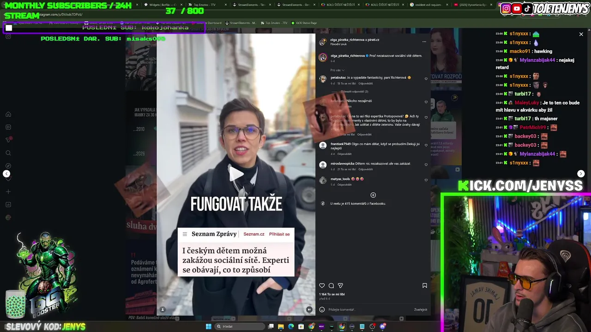Like the post with heart icon

pyautogui.click(x=322, y=285)
